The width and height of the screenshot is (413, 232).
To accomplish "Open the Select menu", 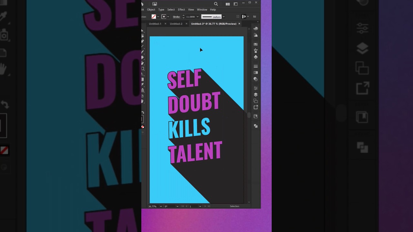I will [x=171, y=10].
